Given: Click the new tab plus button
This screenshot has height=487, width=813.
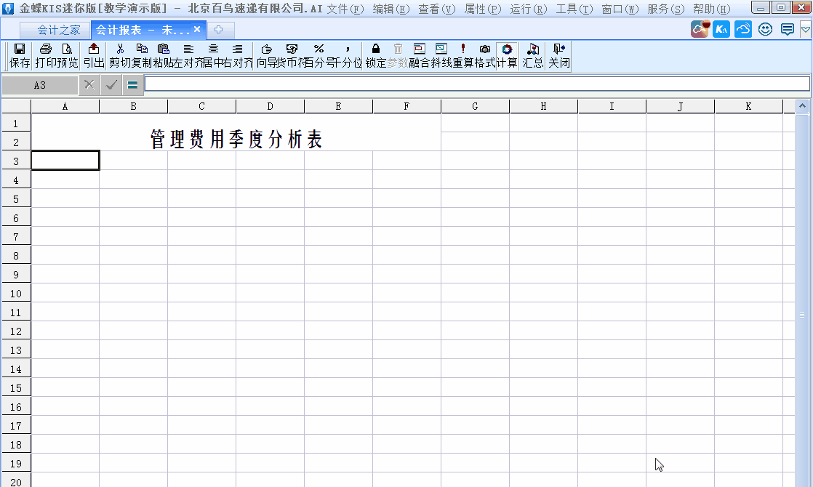Looking at the screenshot, I should [218, 30].
